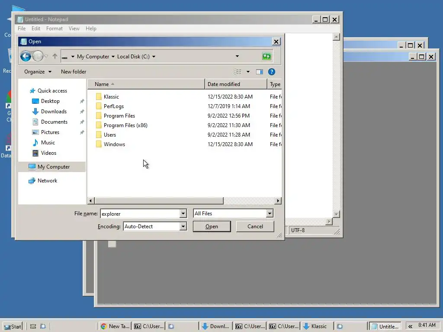
Task: Select the Program Files folder
Action: click(119, 116)
